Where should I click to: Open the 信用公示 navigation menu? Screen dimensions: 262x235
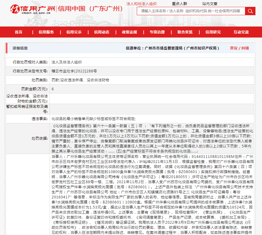click(74, 32)
